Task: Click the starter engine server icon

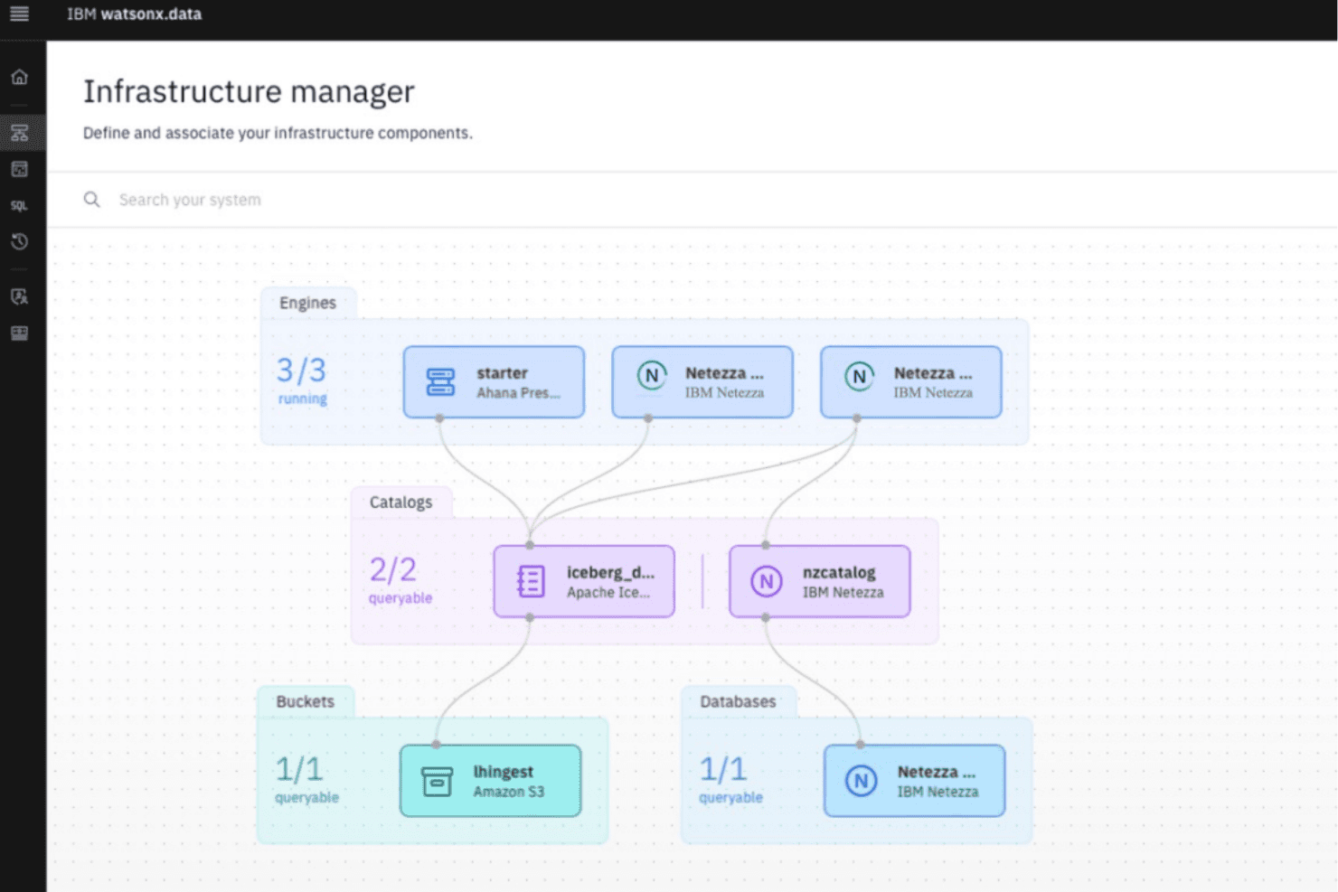Action: (440, 381)
